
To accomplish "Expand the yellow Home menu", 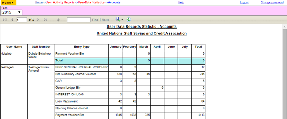I will [8, 2].
